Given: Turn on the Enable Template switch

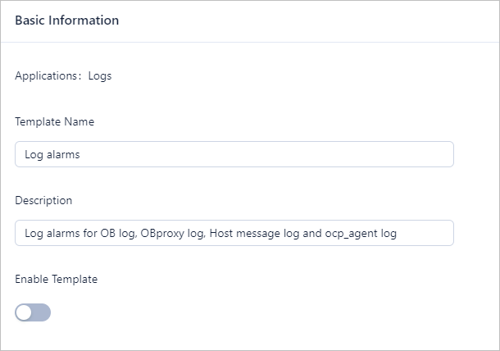Looking at the screenshot, I should (x=33, y=312).
